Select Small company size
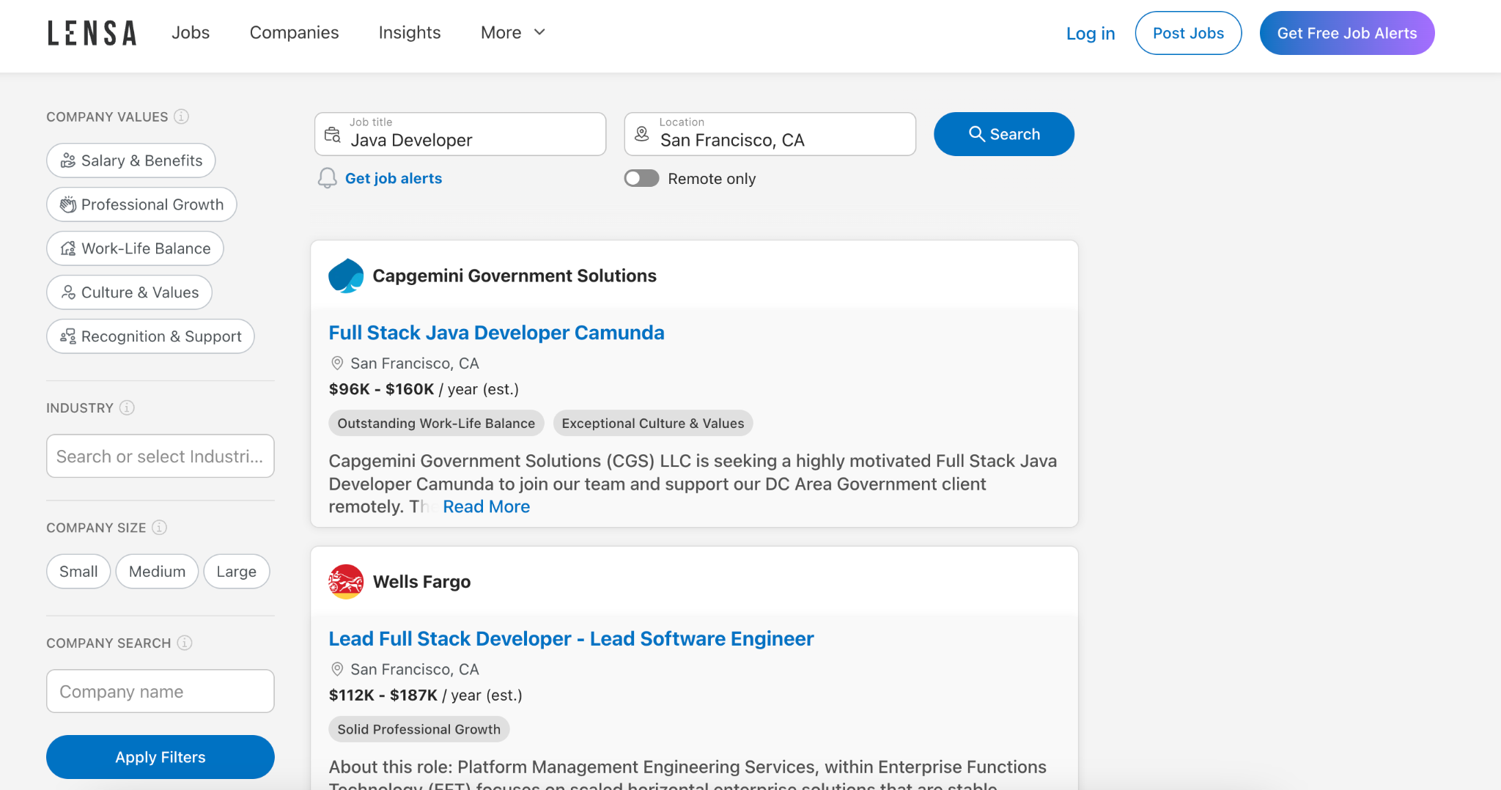 (x=78, y=572)
